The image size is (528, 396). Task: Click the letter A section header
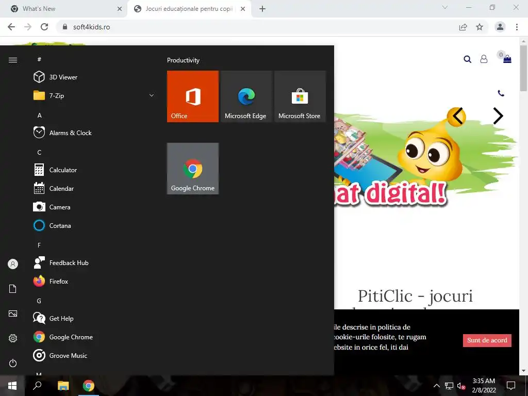click(x=39, y=115)
